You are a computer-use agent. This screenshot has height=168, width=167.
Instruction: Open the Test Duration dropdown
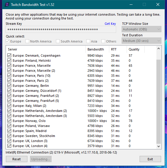point(141,41)
